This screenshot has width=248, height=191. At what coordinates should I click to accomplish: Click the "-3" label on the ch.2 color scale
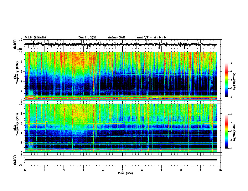(231, 115)
